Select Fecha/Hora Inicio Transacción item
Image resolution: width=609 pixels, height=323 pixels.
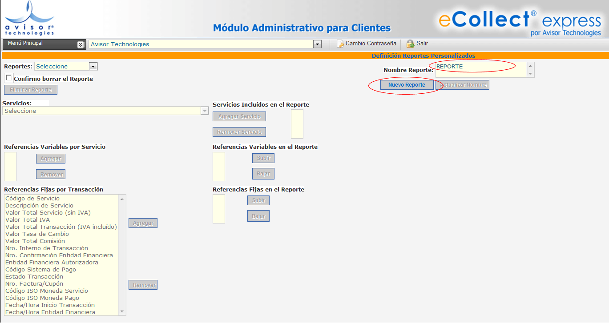(x=61, y=305)
